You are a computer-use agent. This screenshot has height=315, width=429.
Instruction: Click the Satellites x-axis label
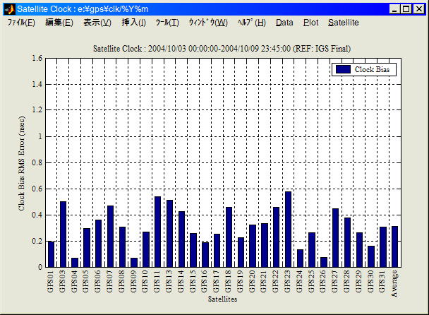pos(222,299)
